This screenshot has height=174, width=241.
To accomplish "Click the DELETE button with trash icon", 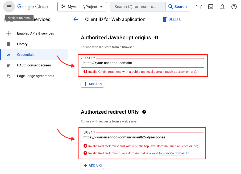I will [172, 19].
